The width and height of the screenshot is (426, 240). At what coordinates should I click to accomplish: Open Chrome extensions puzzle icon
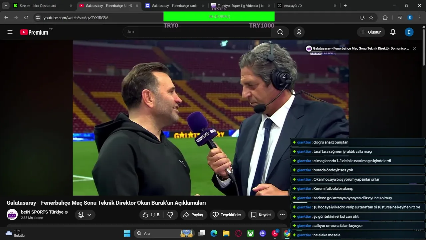point(385,18)
